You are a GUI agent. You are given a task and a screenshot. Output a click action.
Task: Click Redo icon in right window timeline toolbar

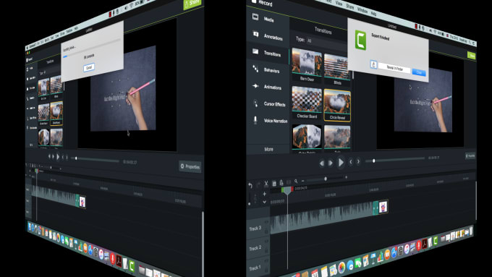click(258, 184)
